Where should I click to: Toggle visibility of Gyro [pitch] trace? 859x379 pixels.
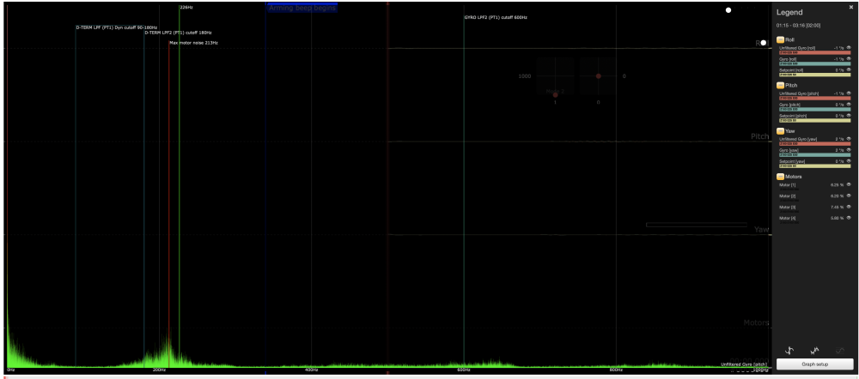(x=848, y=104)
